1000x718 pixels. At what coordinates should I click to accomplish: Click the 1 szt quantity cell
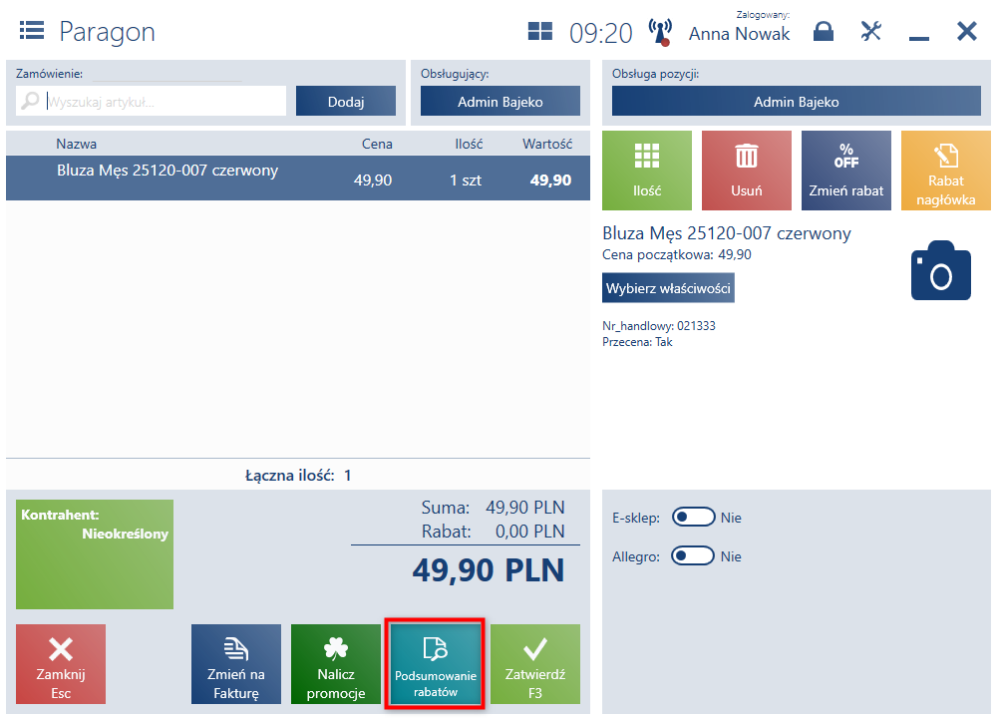465,179
